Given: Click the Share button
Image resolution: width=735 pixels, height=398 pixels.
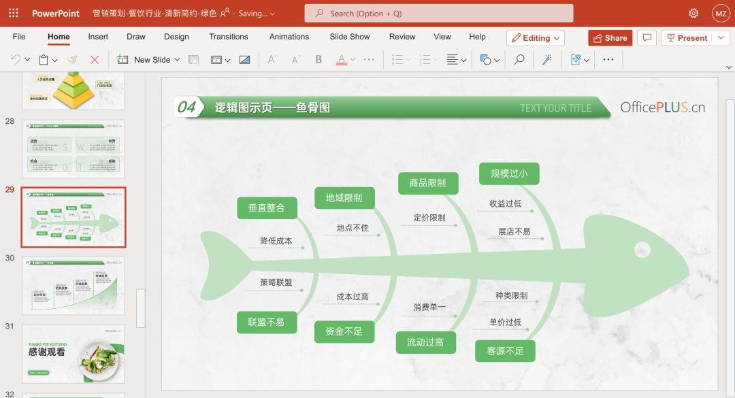Looking at the screenshot, I should (610, 38).
